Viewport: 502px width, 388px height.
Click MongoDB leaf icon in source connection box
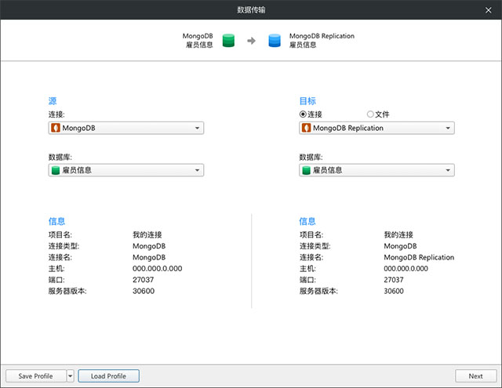pyautogui.click(x=56, y=128)
